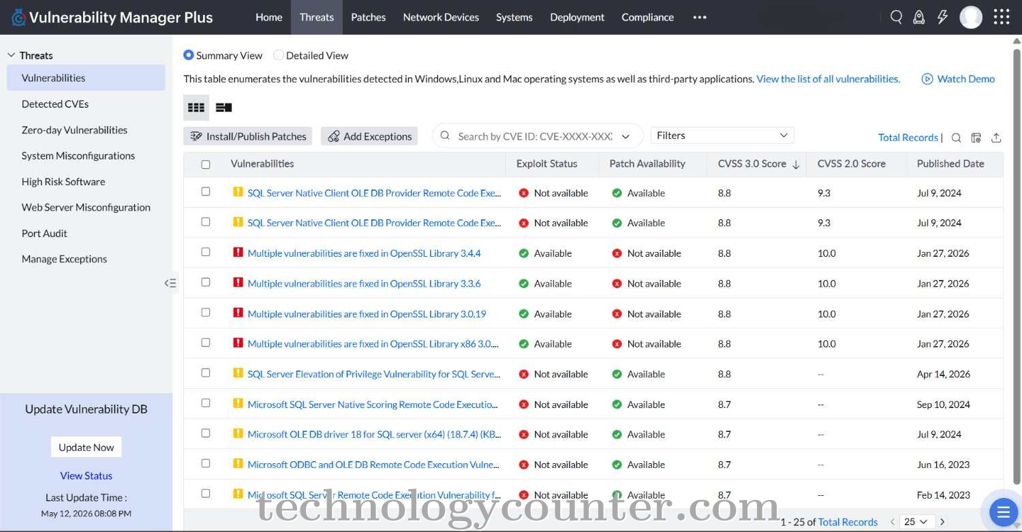Select the Detailed View radio button
Image resolution: width=1022 pixels, height=532 pixels.
coord(279,55)
